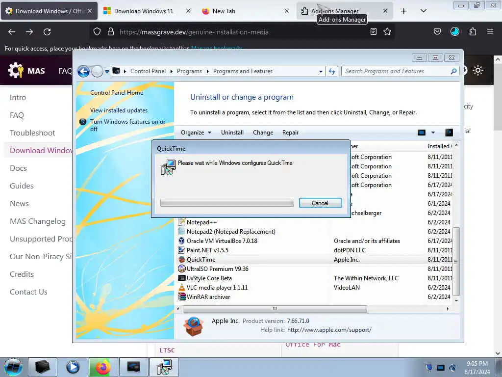Viewport: 502px width, 377px height.
Task: Toggle reader view icon in address bar
Action: pos(373,31)
